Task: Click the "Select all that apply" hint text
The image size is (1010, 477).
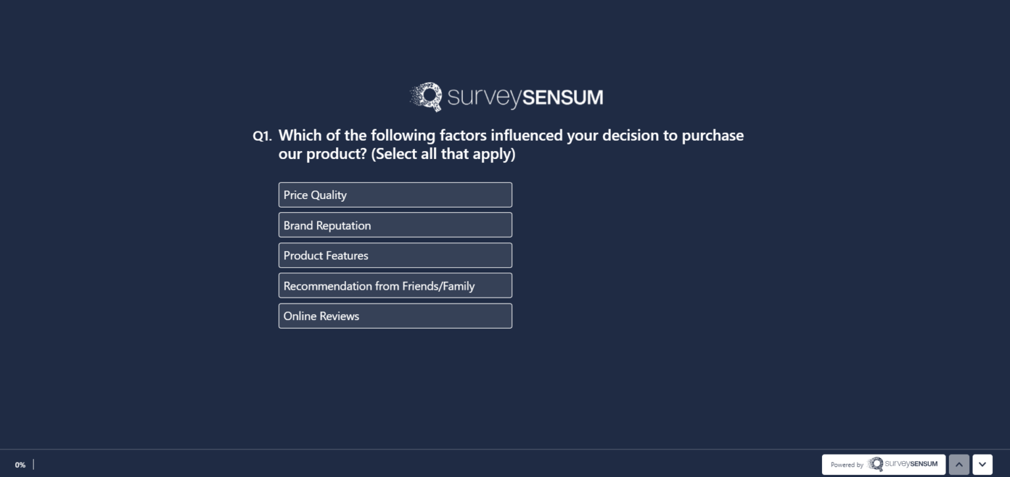Action: [x=443, y=154]
